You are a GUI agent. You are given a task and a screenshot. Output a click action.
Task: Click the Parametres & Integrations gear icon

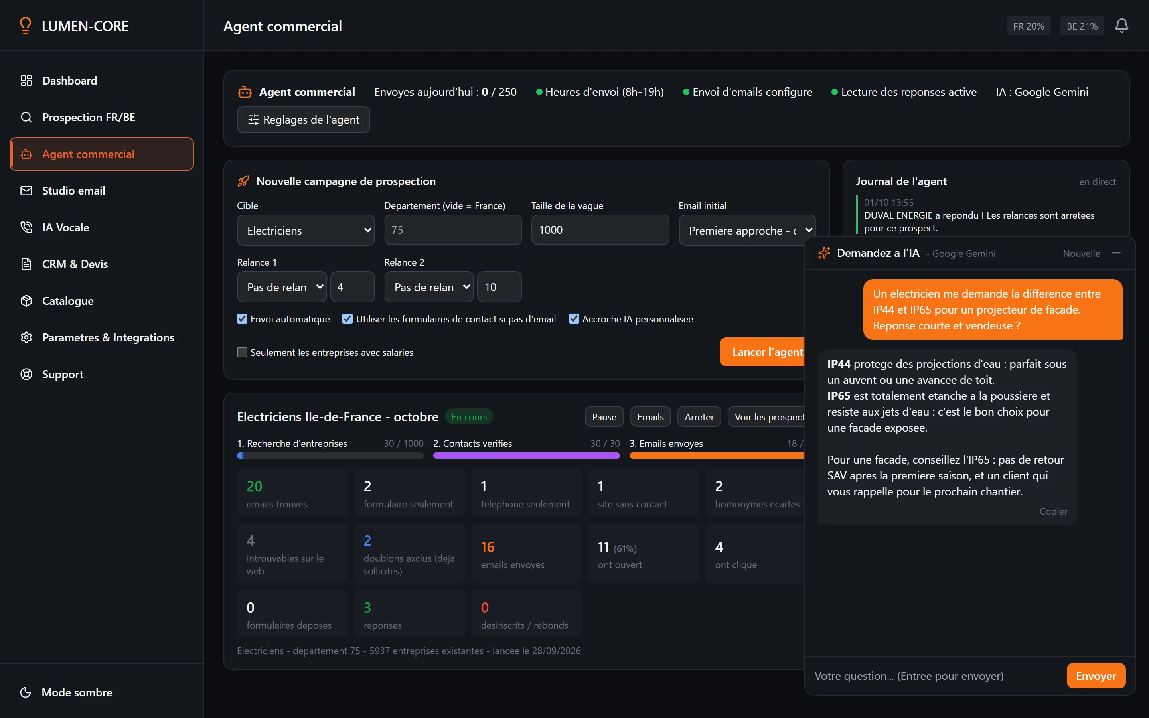tap(26, 337)
